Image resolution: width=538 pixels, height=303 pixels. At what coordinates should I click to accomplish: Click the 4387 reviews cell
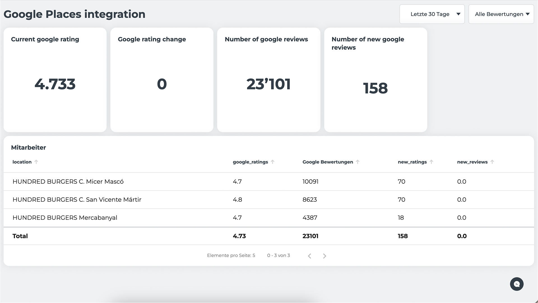[x=310, y=217]
